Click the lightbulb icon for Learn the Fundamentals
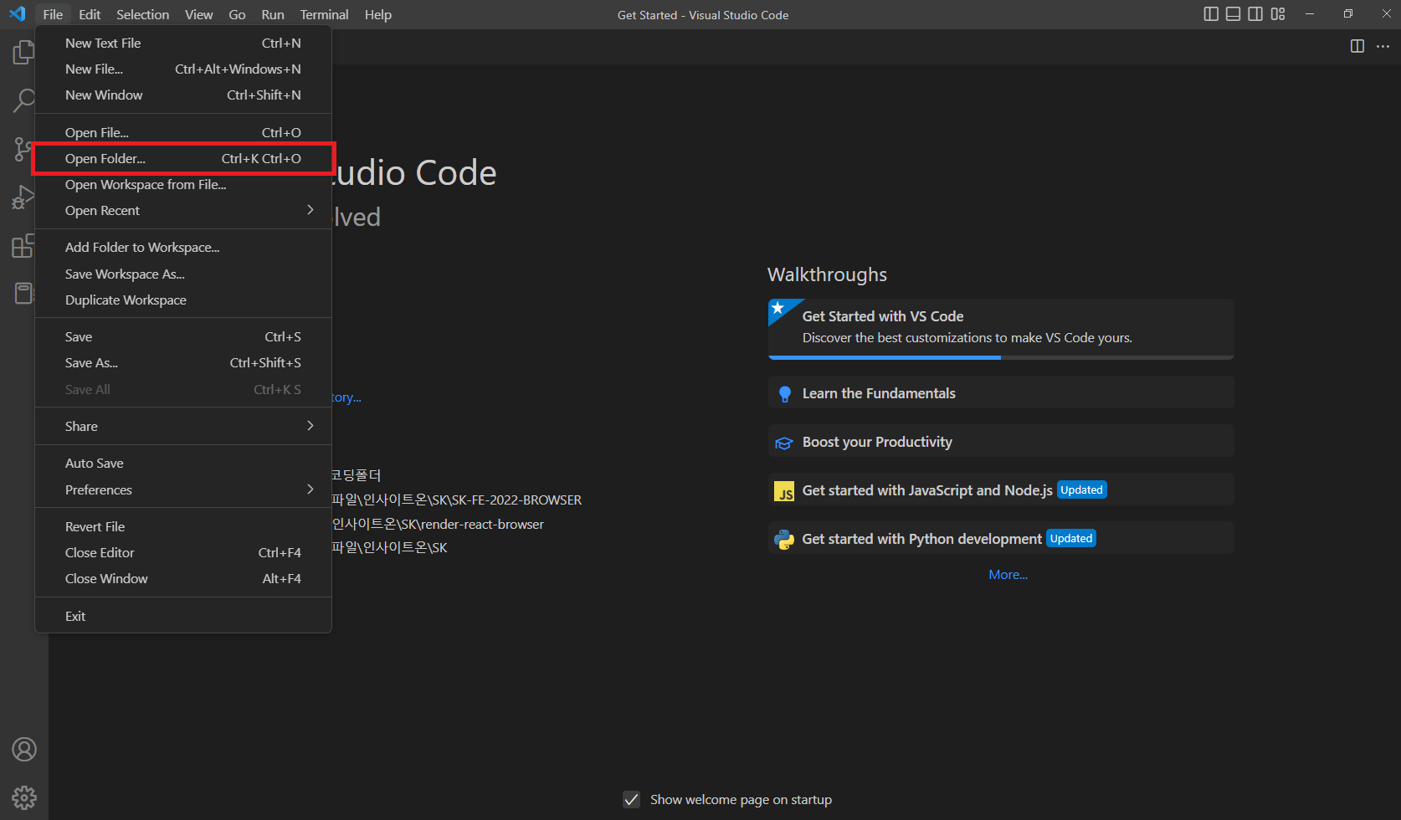 [784, 394]
